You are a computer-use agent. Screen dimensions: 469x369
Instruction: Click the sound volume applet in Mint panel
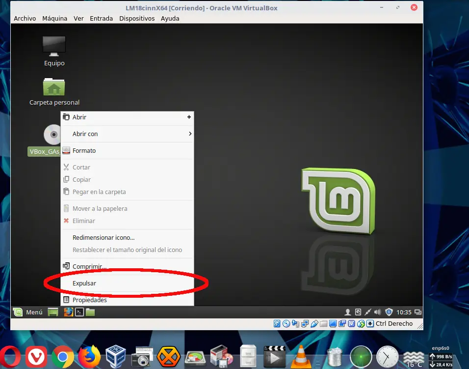pyautogui.click(x=377, y=312)
